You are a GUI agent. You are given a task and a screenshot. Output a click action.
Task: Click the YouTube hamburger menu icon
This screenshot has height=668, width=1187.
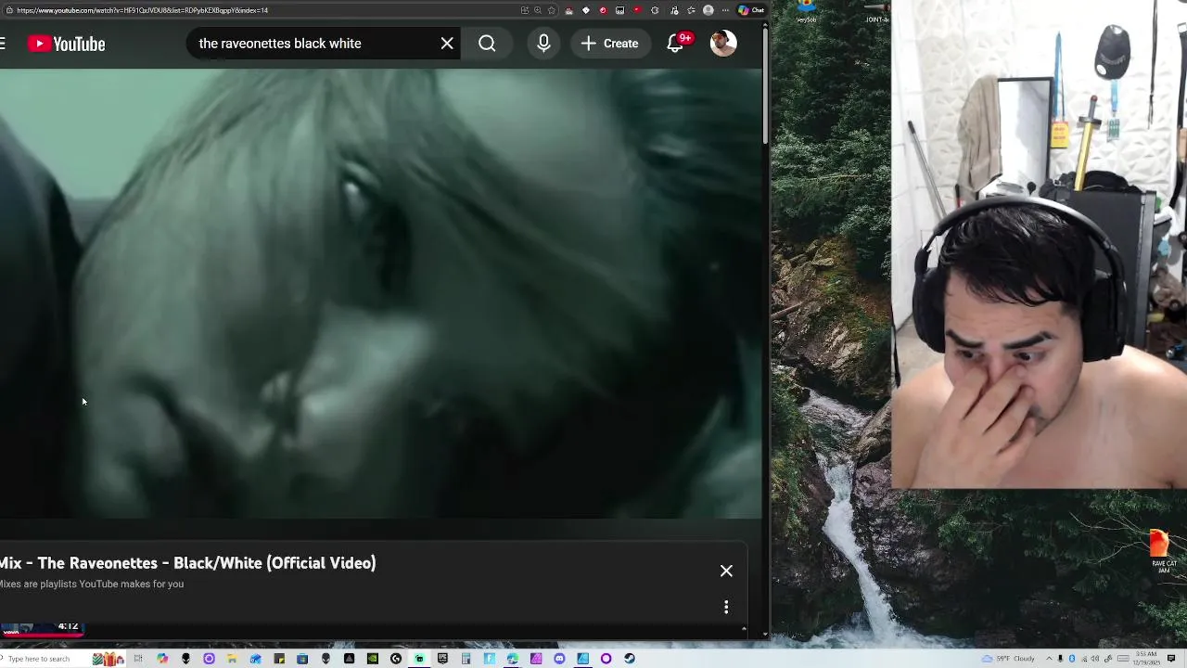click(x=3, y=44)
